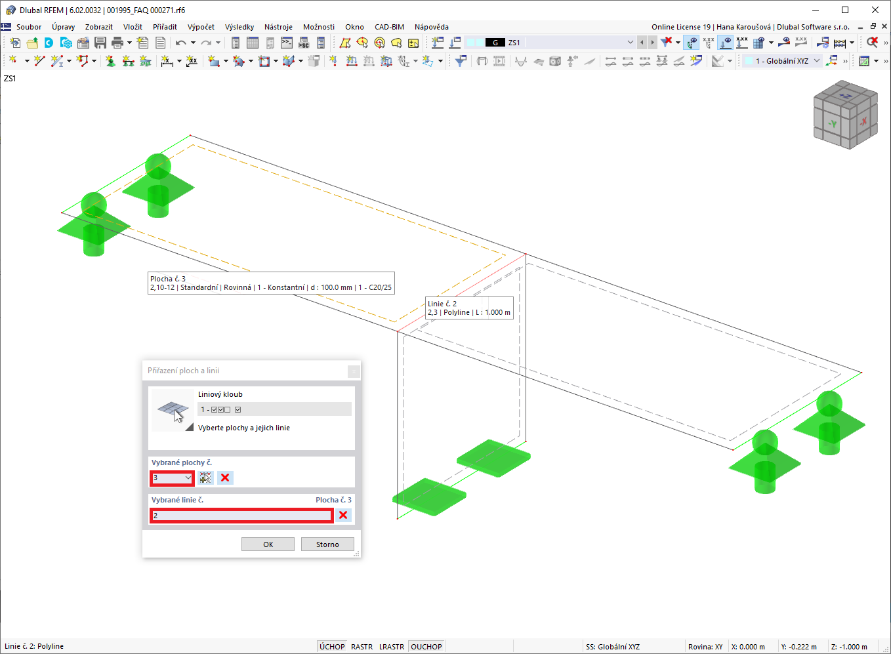This screenshot has height=654, width=891.
Task: Expand the delete filter dropdown arrow
Action: coord(678,43)
